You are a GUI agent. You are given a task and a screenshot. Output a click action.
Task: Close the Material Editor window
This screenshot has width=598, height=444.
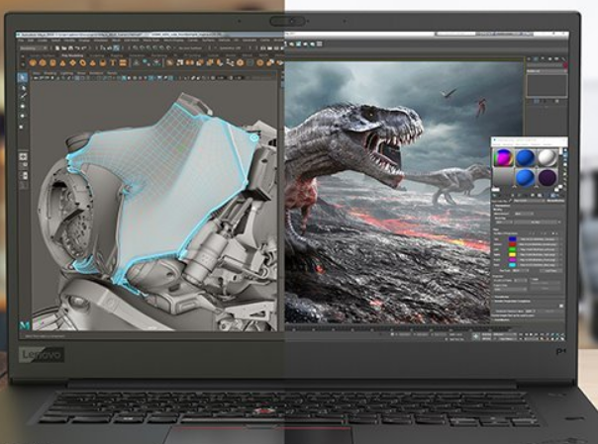(x=564, y=140)
